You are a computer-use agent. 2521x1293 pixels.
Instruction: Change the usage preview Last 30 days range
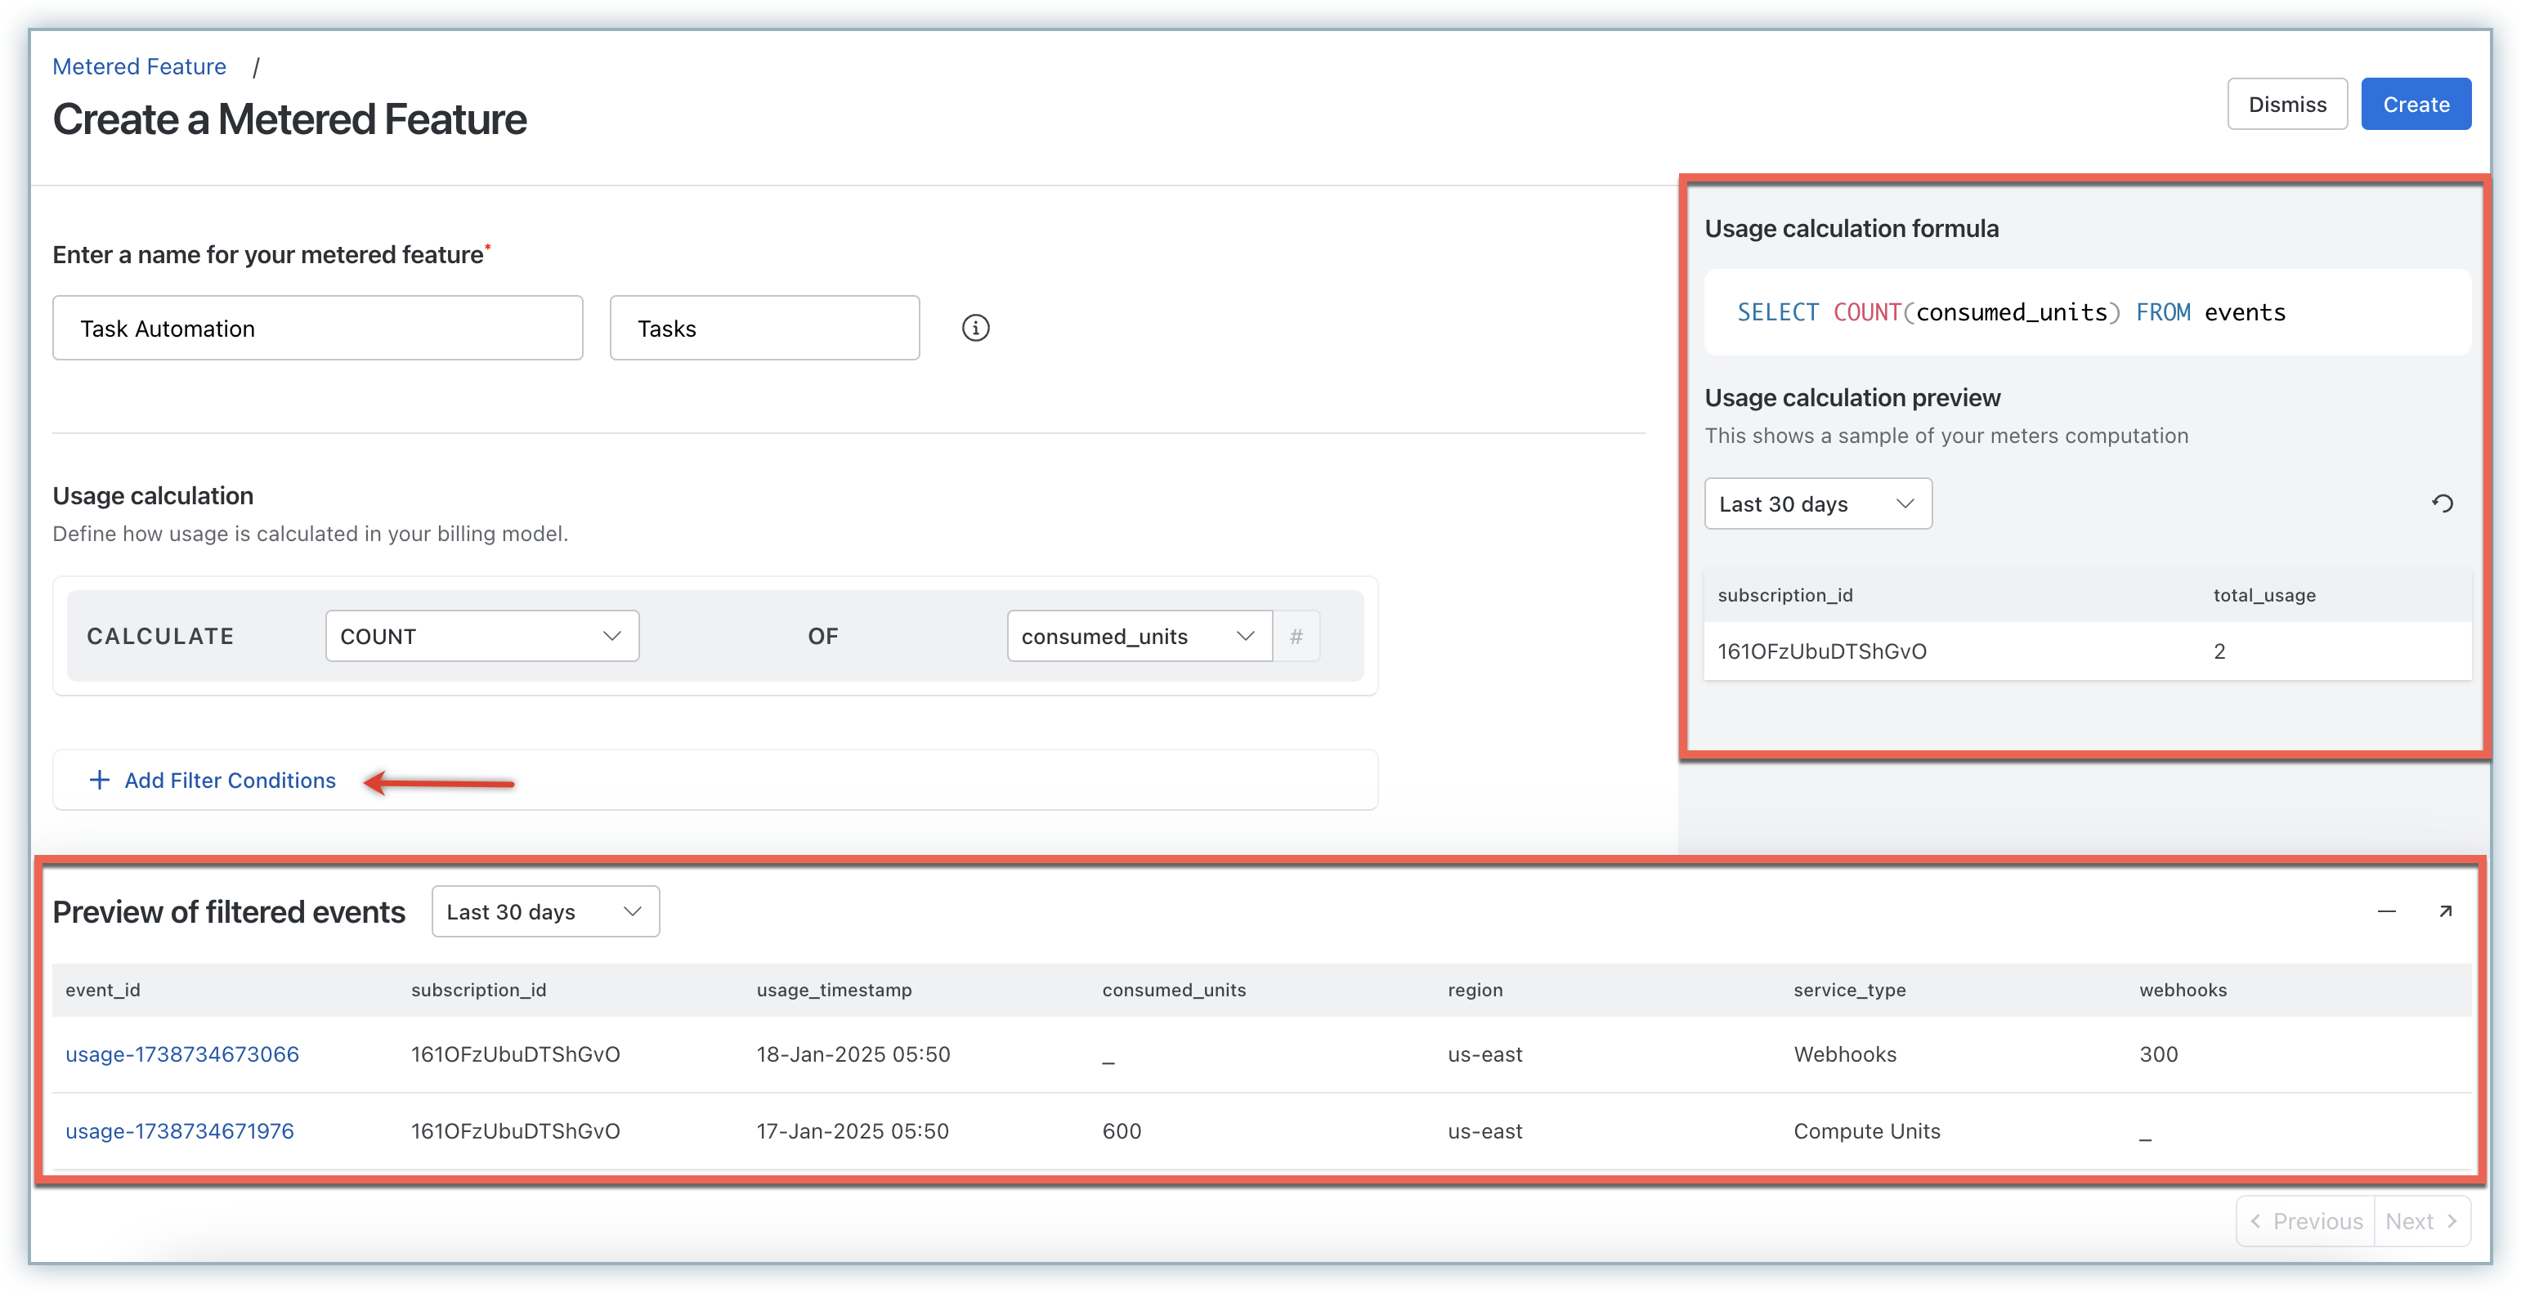1817,504
